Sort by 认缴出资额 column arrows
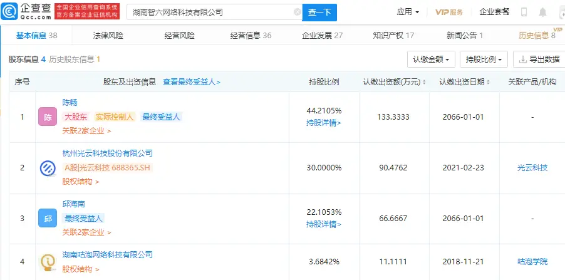 pos(423,82)
